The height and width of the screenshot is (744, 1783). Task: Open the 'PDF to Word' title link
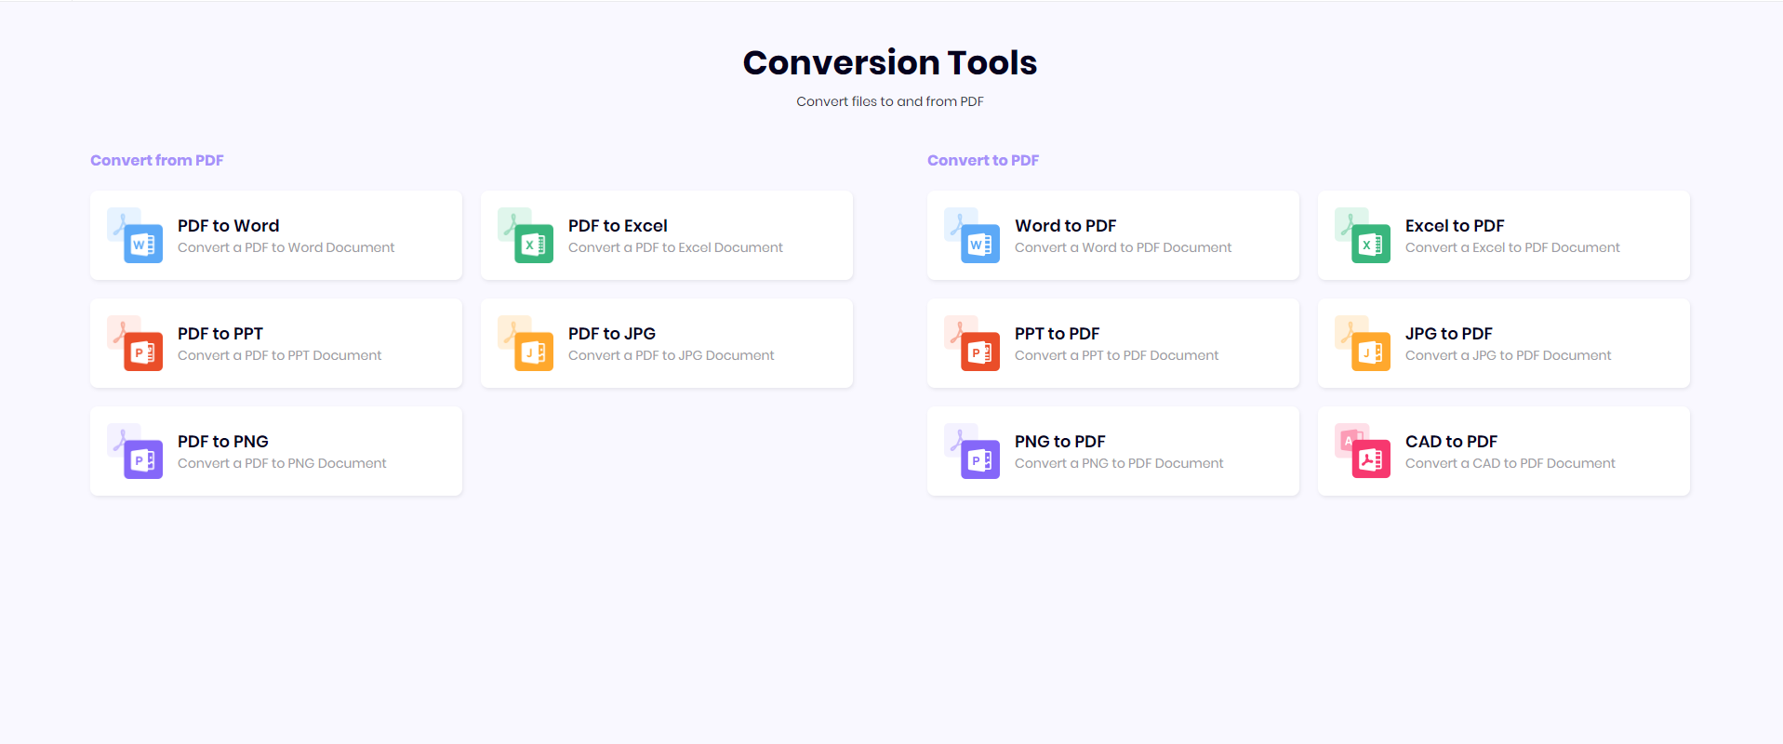coord(229,226)
